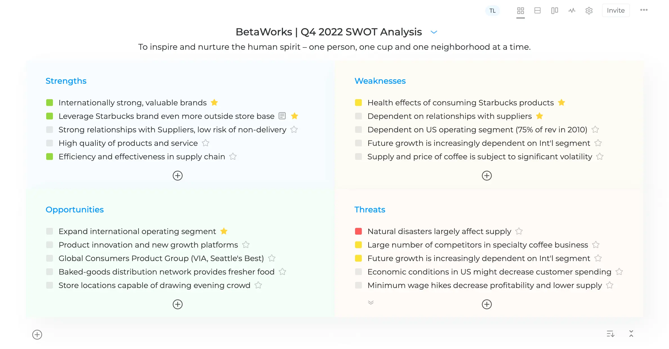Screen dimensions: 669x349
Task: Click the Invite button
Action: (616, 10)
